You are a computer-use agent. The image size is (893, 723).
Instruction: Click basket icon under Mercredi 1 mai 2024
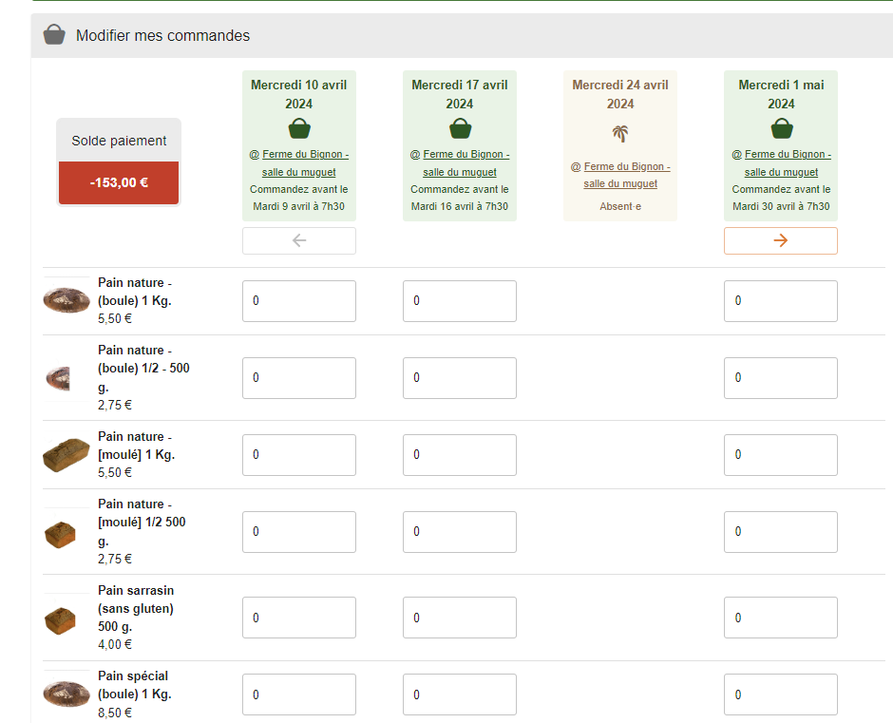pyautogui.click(x=781, y=128)
